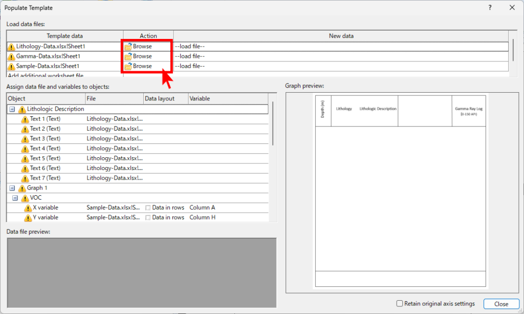
Task: Select Text 4 (Text) tree item
Action: coord(45,149)
